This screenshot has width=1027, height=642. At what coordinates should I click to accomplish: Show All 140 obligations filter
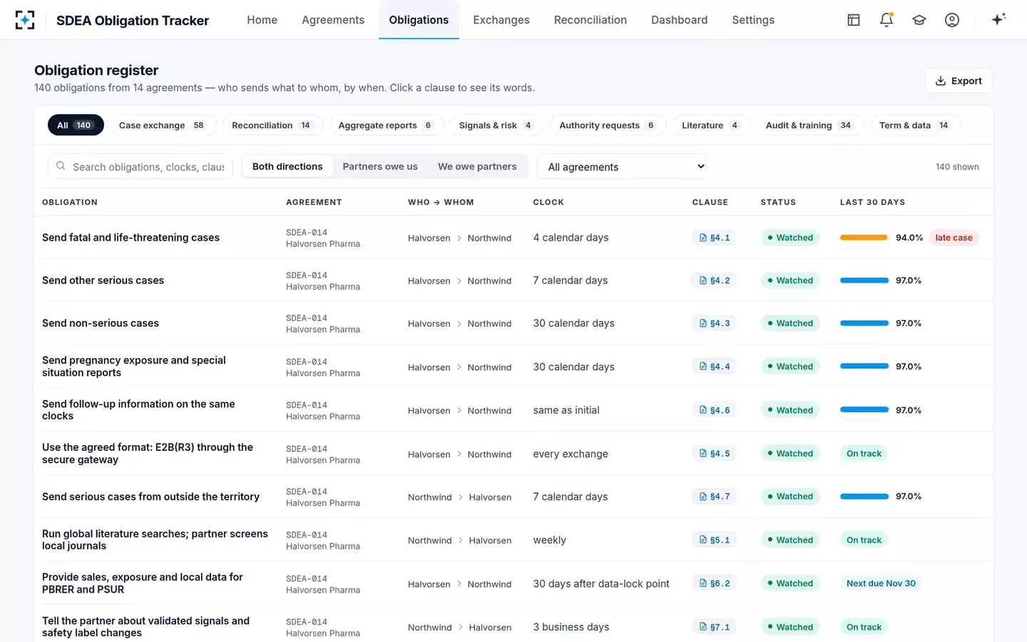[x=76, y=125]
